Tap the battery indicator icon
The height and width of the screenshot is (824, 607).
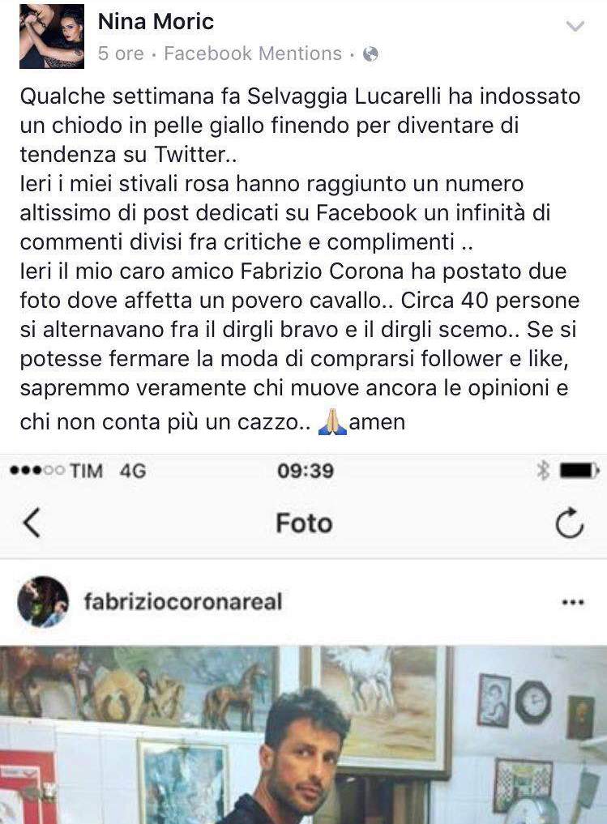pyautogui.click(x=579, y=471)
